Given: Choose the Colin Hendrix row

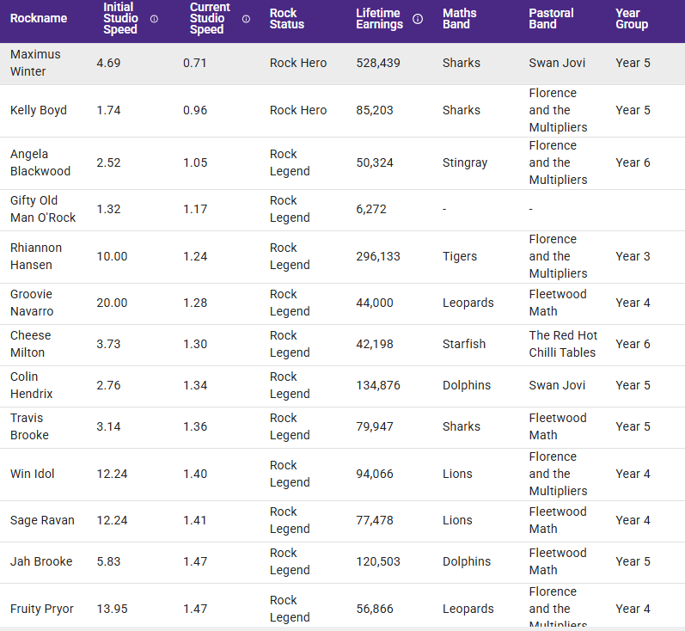Looking at the screenshot, I should click(32, 385).
